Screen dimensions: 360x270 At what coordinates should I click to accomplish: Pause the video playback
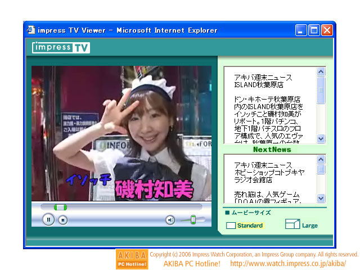tap(48, 220)
